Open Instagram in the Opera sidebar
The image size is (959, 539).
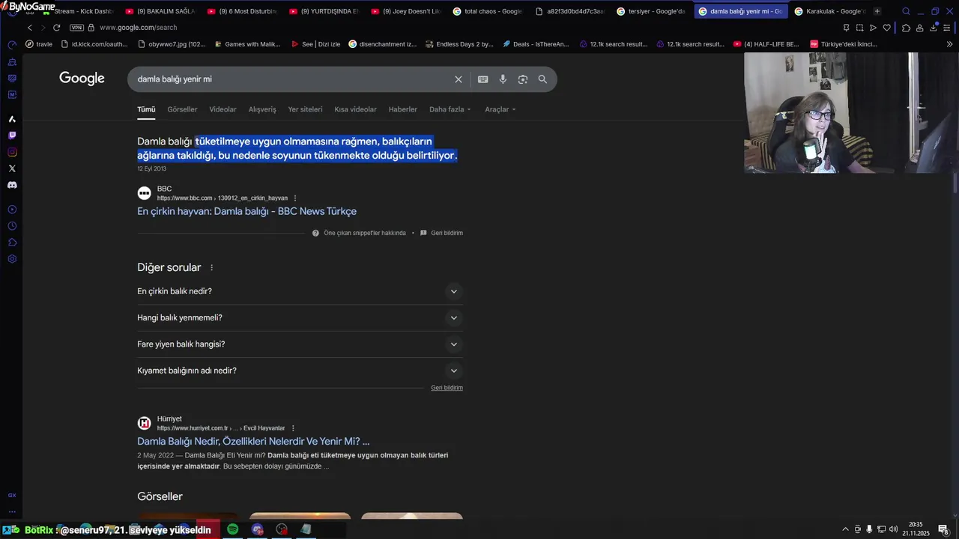[12, 152]
